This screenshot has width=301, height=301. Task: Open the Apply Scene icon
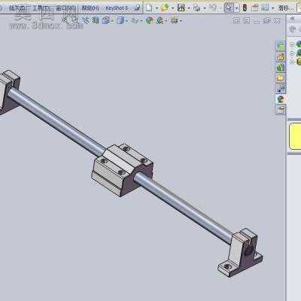(160, 20)
